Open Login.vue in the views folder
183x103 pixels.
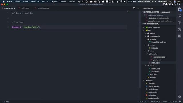click(x=155, y=72)
